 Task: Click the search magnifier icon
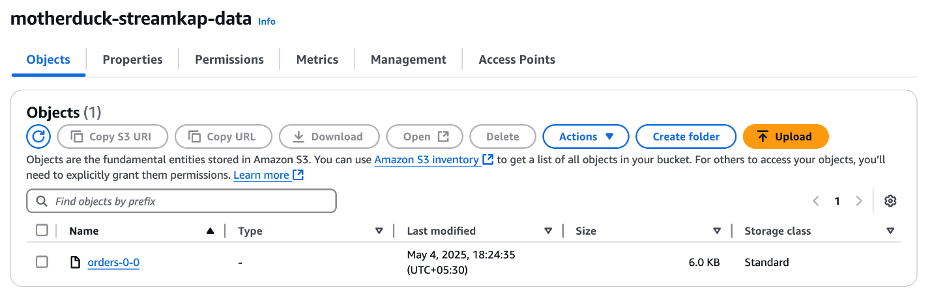(42, 201)
